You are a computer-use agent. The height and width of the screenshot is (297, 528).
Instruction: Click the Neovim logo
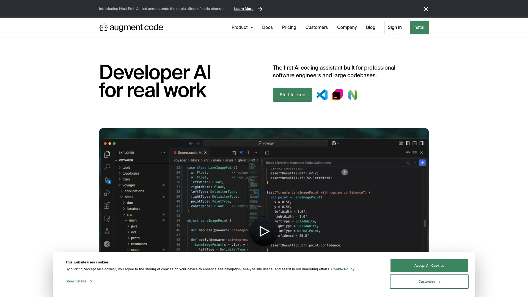tap(353, 95)
